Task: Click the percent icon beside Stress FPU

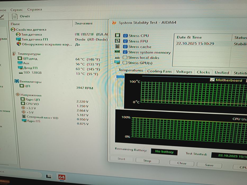Action: click(x=117, y=41)
